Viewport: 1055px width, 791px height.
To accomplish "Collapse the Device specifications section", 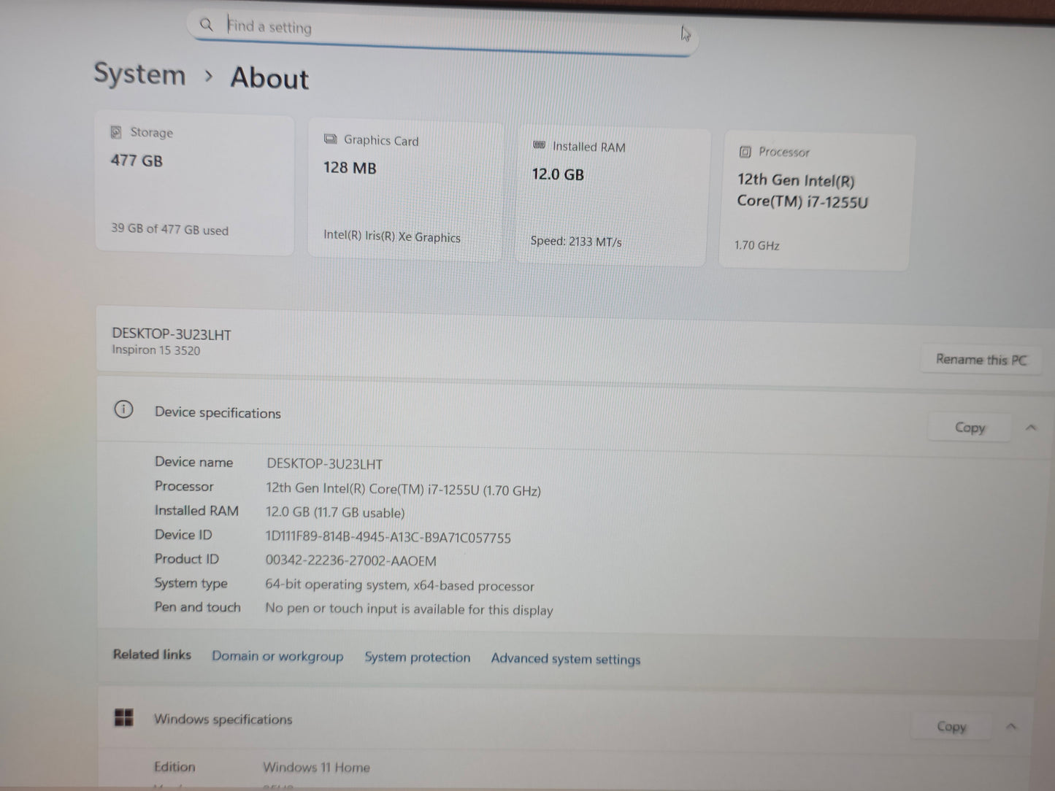I will [x=1030, y=428].
